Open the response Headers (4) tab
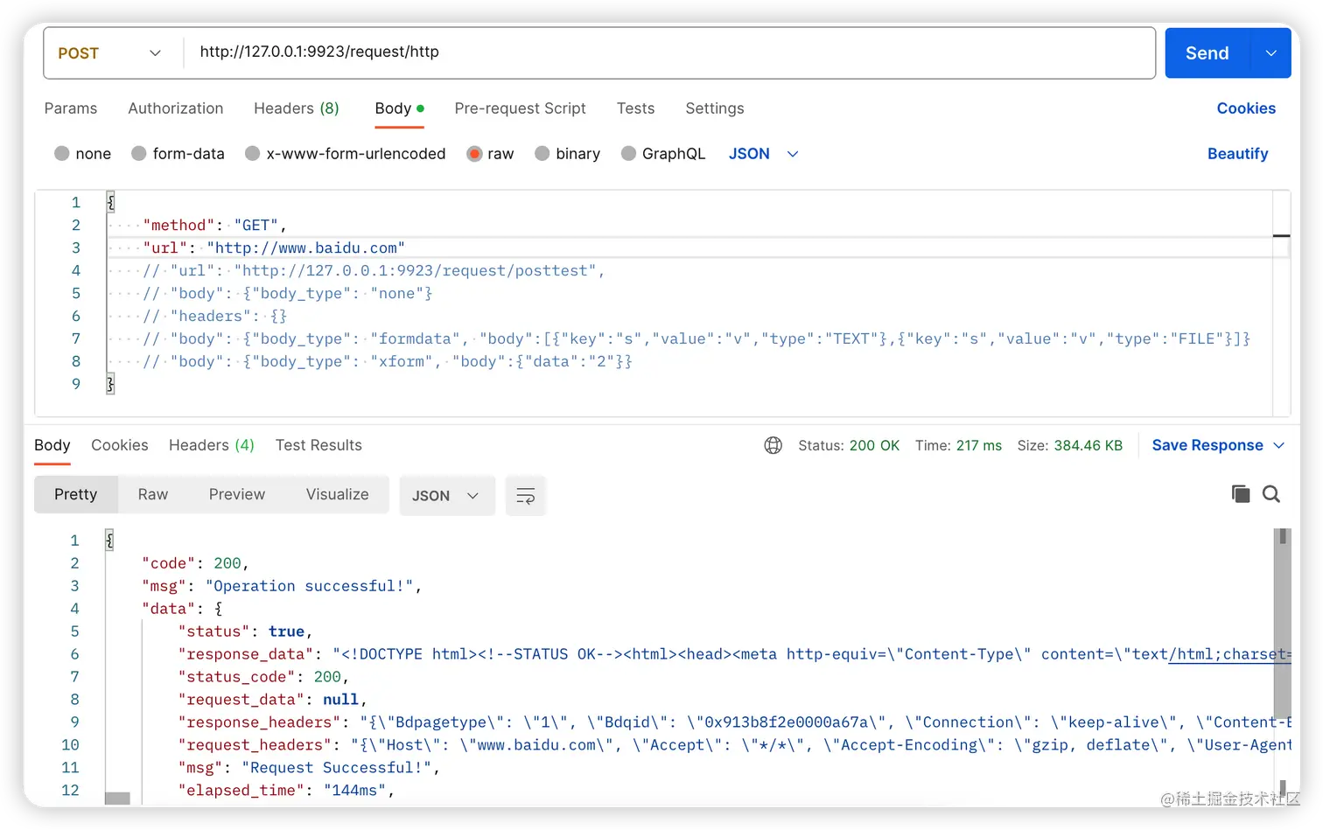The width and height of the screenshot is (1323, 830). tap(212, 445)
